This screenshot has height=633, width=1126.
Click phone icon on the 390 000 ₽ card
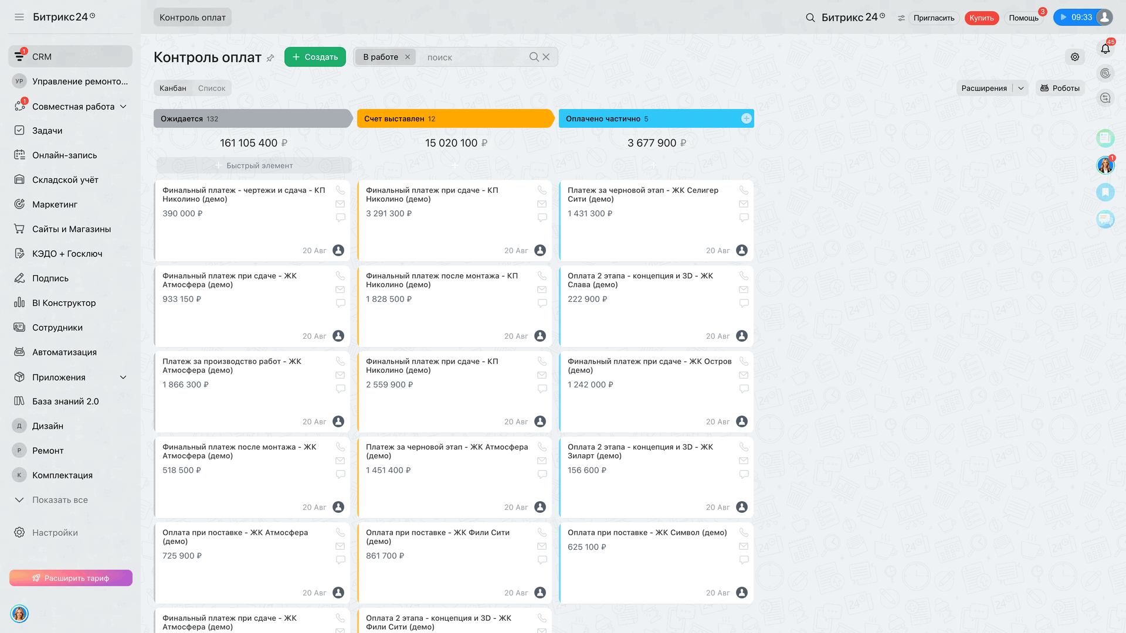coord(340,190)
